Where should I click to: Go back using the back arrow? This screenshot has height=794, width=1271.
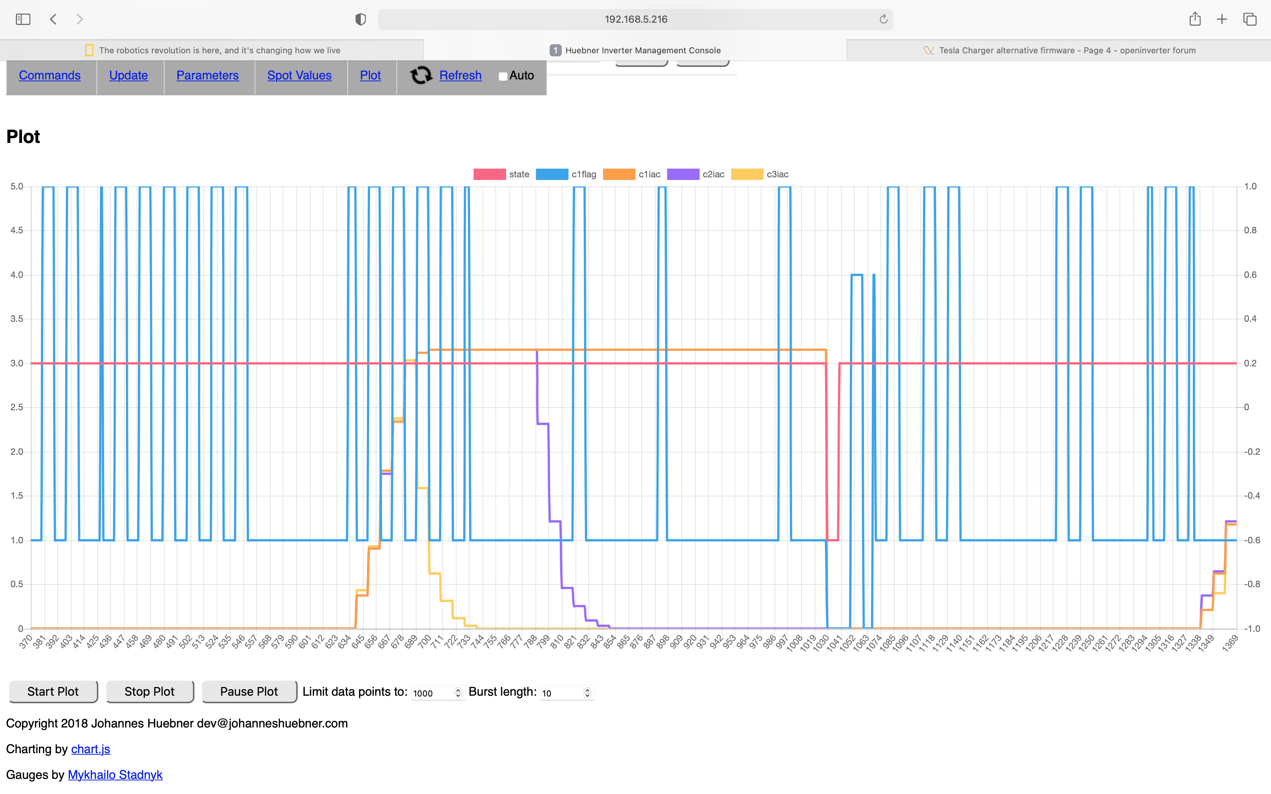(x=53, y=19)
